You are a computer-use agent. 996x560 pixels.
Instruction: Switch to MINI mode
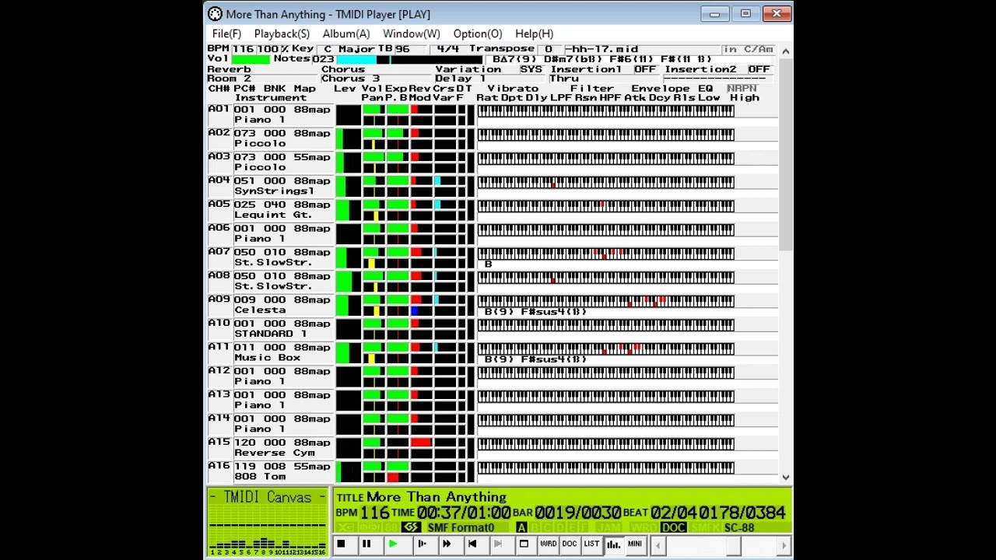[635, 544]
